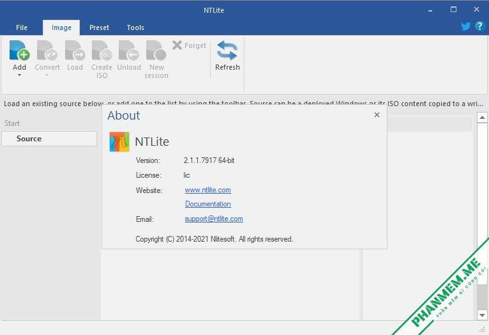Click the version text 2.1.1.7917 64-bit
Screen dimensions: 489x335
pos(209,160)
